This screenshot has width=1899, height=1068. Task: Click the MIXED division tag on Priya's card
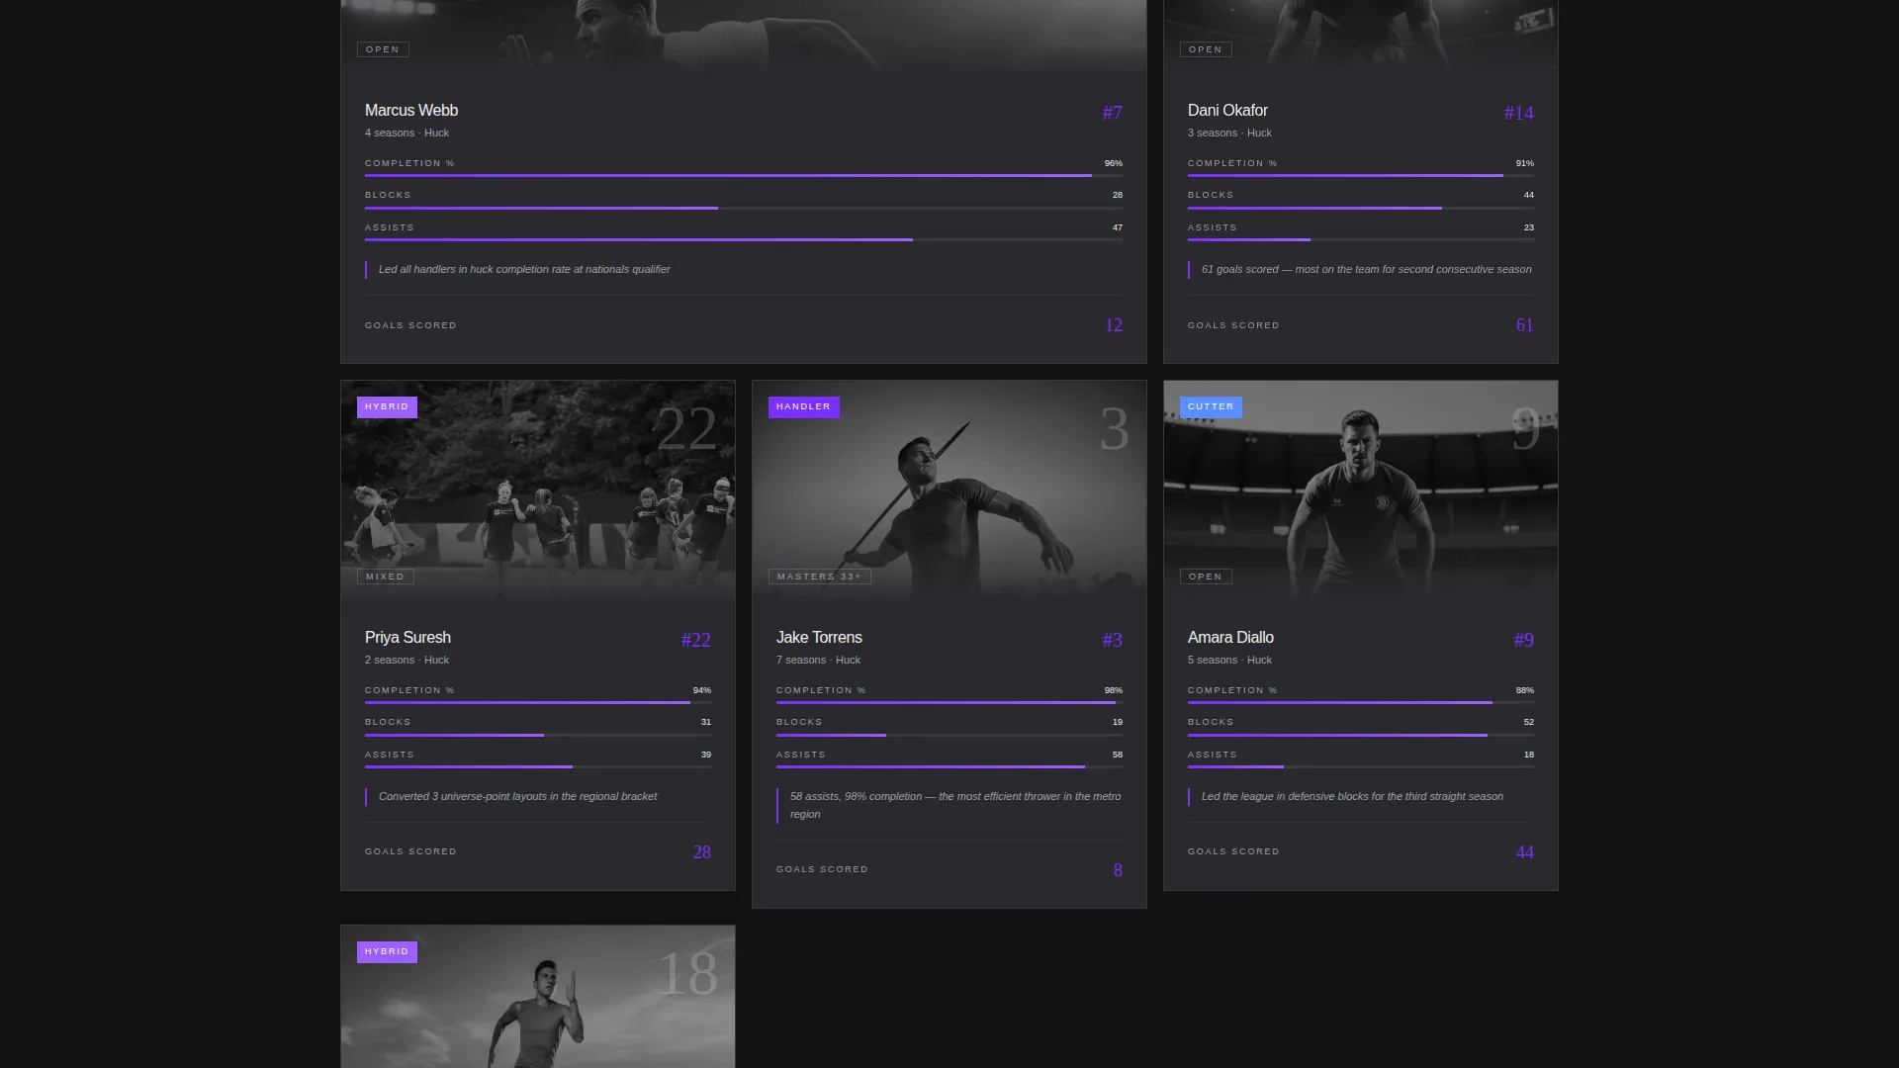(386, 577)
